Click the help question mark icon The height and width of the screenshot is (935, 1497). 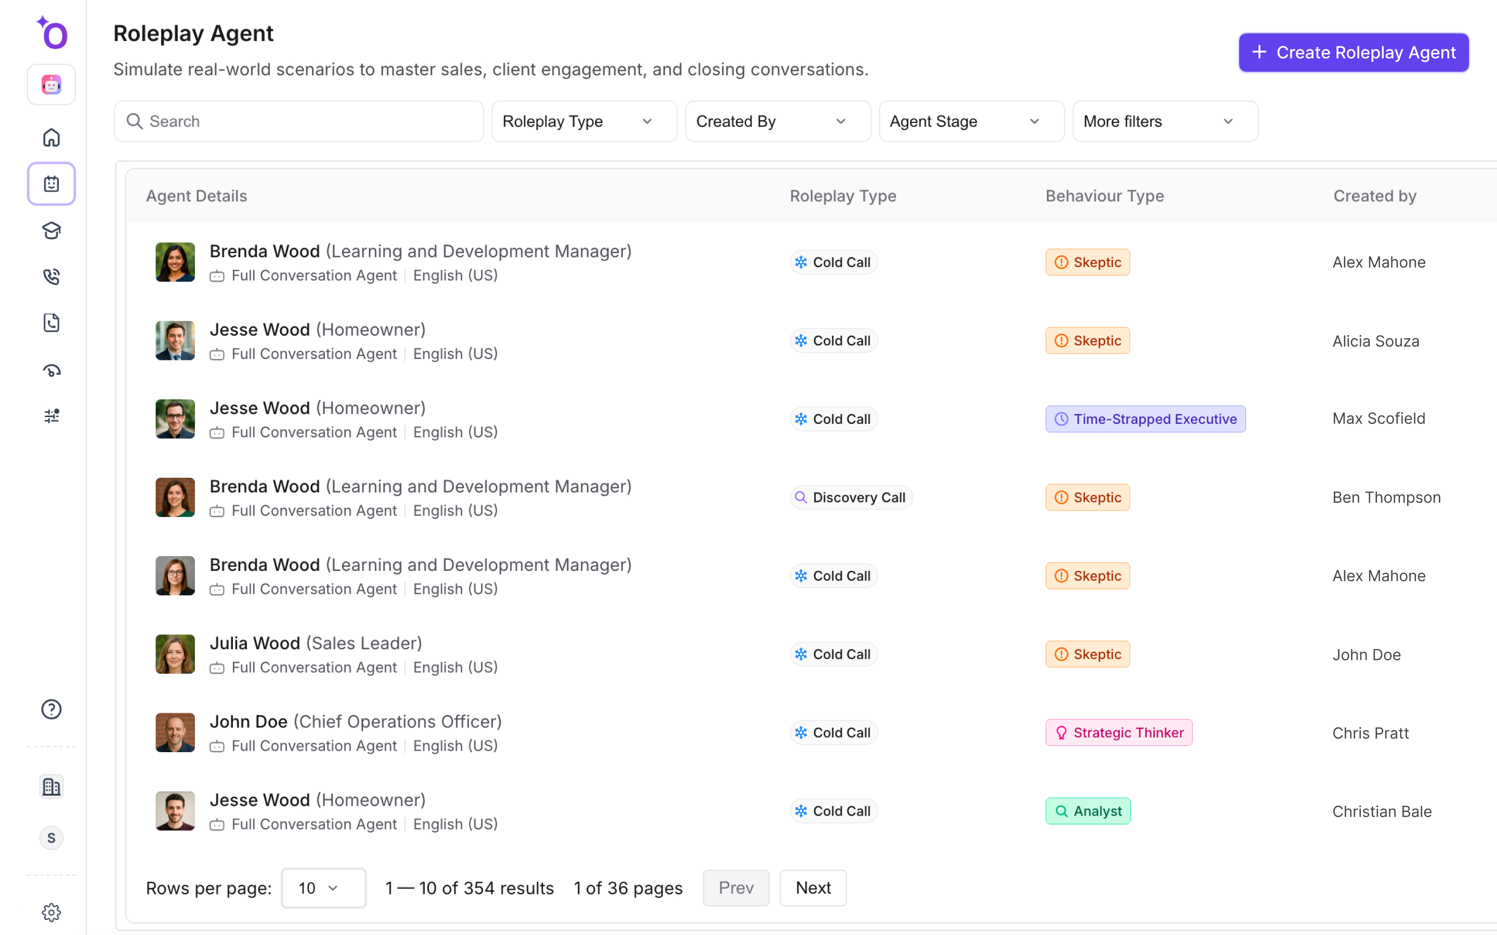[x=51, y=709]
